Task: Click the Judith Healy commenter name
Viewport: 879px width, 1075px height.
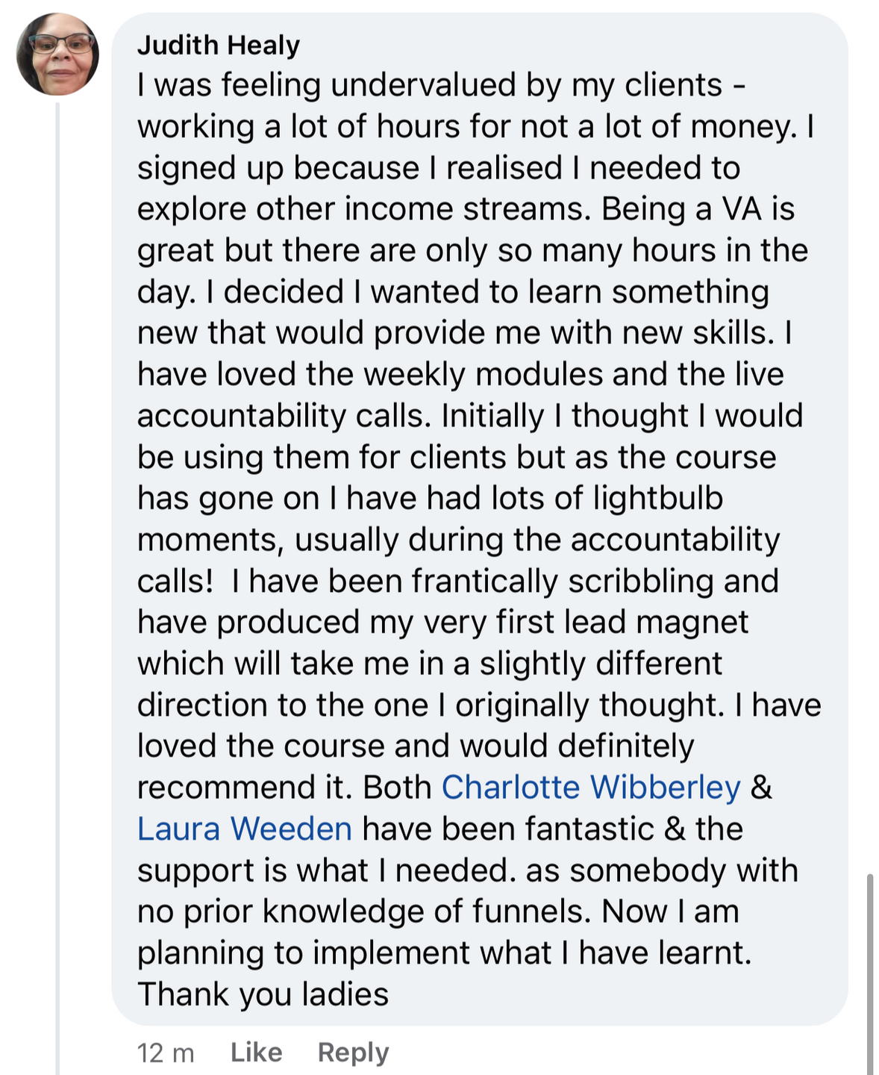Action: pyautogui.click(x=218, y=45)
